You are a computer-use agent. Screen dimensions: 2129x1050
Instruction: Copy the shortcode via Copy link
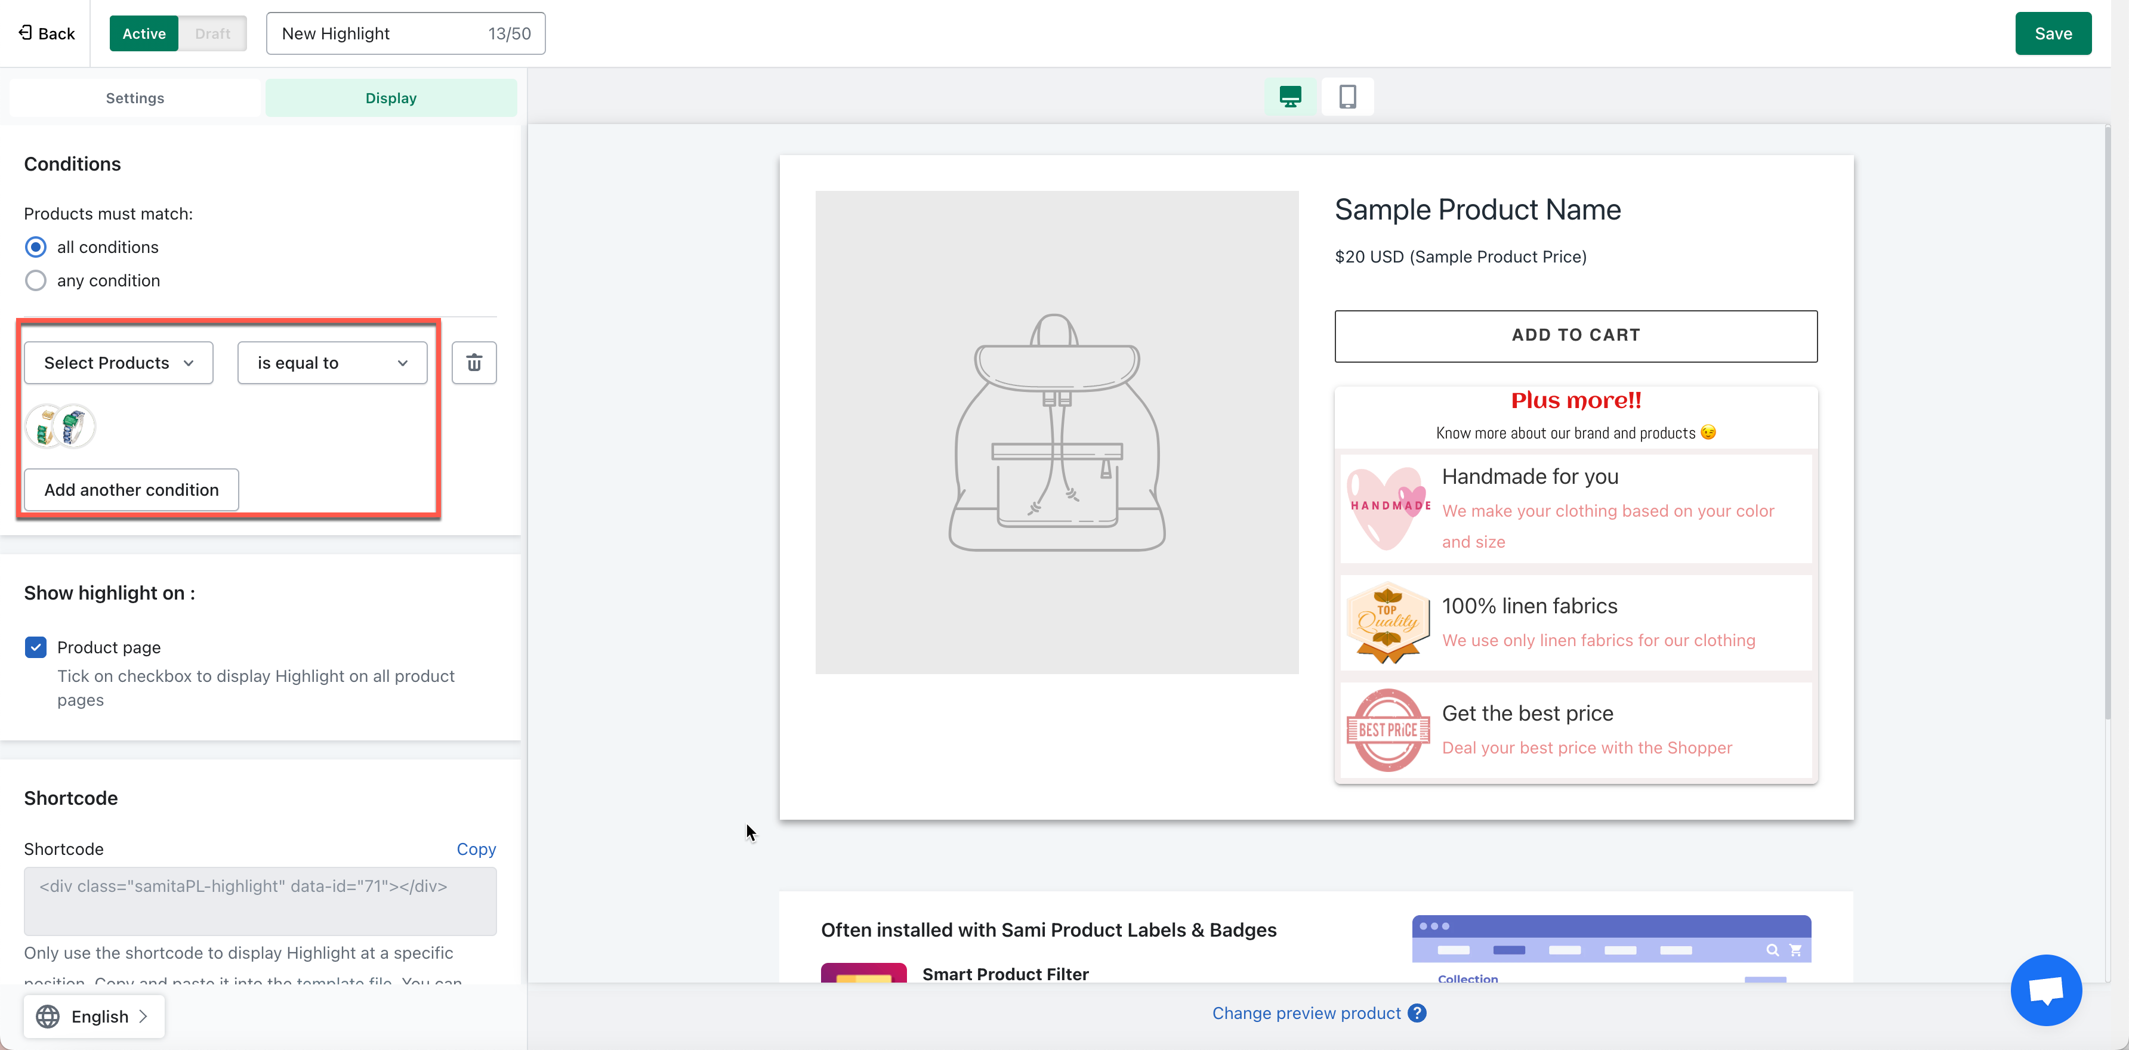(x=476, y=850)
